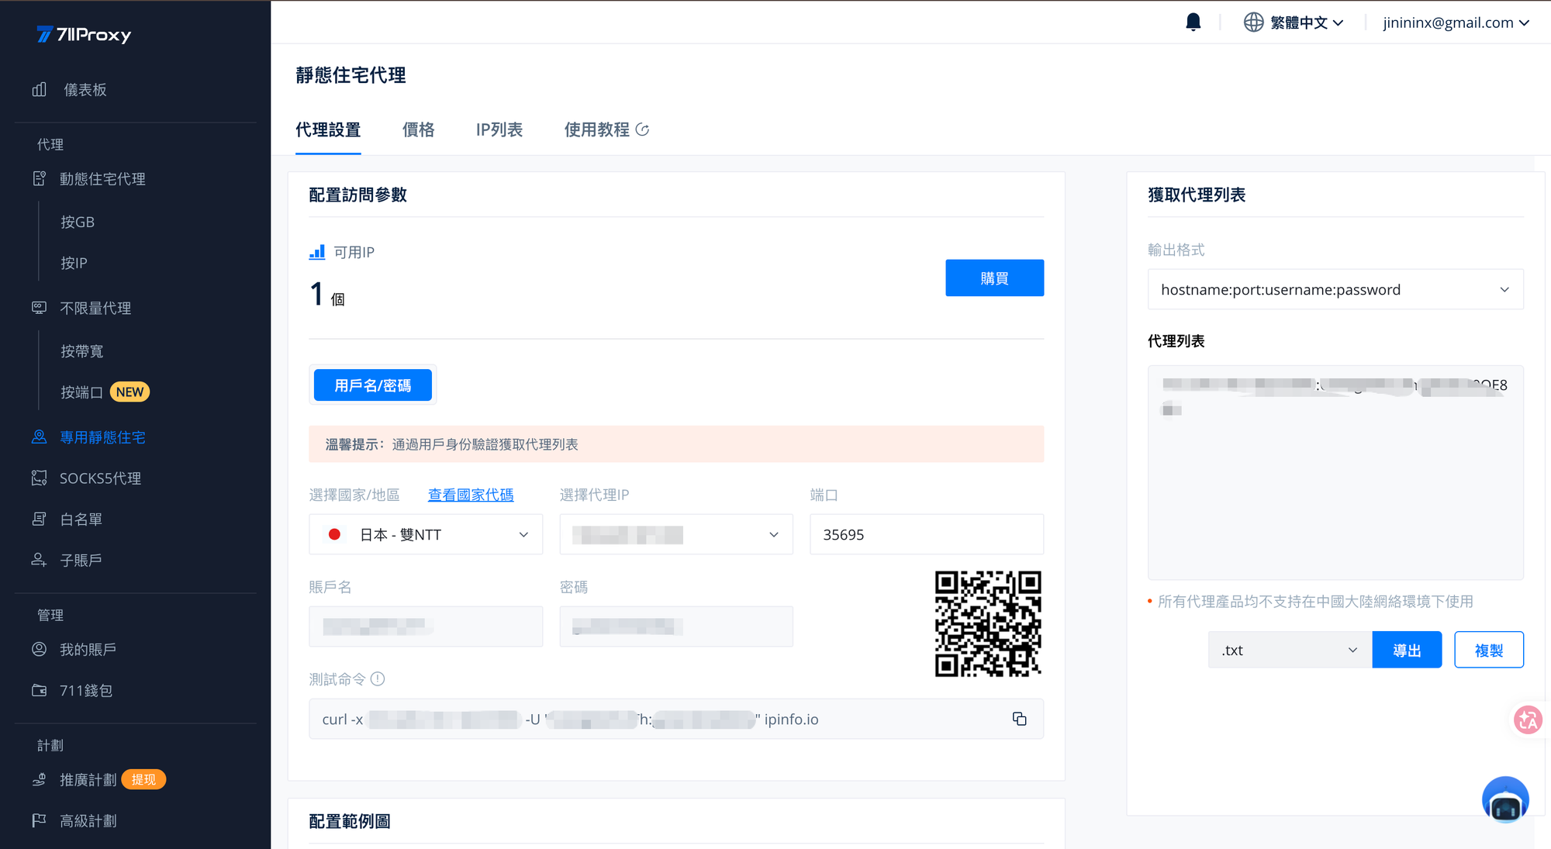Click the 推廣計劃 hand icon
The height and width of the screenshot is (849, 1551).
(40, 780)
